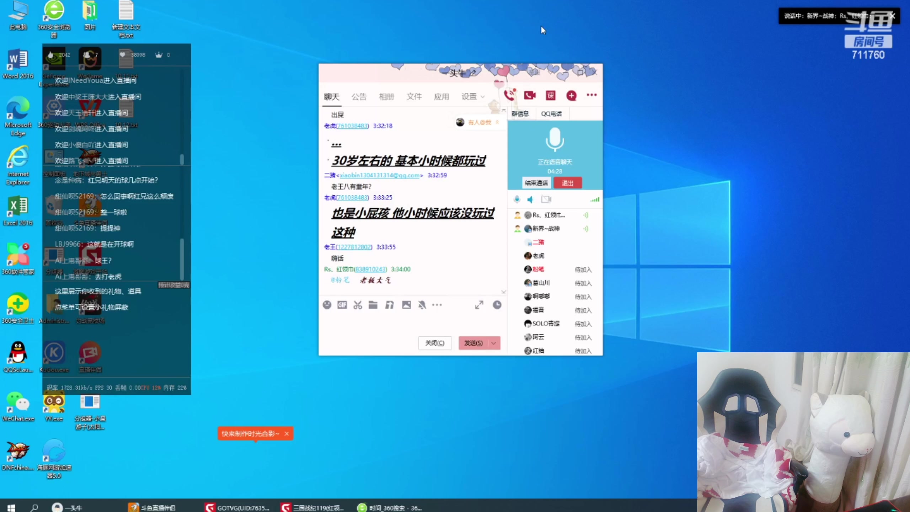910x512 pixels.
Task: Open the red 课 classroom icon
Action: point(550,95)
